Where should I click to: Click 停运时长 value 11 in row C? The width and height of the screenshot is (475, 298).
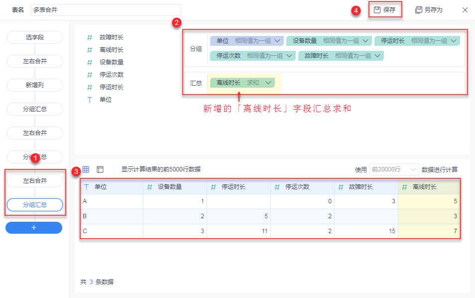click(x=238, y=231)
